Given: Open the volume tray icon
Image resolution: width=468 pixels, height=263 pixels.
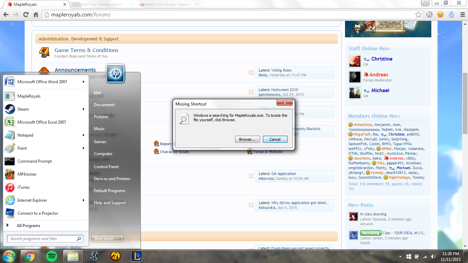Looking at the screenshot, I should 433,256.
